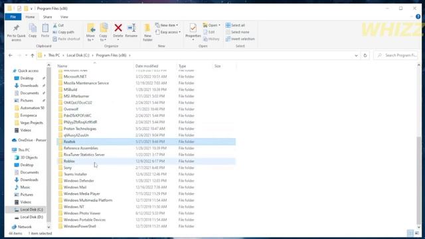Image resolution: width=425 pixels, height=239 pixels.
Task: Open recent locations dropdown arrow
Action: (26, 55)
